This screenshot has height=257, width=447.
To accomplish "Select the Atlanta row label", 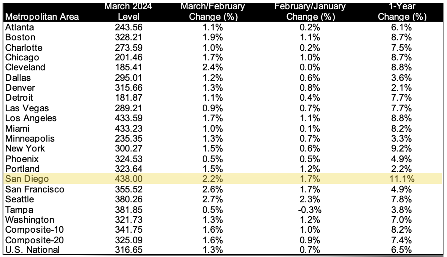I will tap(19, 27).
